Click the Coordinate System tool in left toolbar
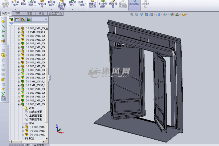Viewport: 219px width, 146px height. pos(3,31)
